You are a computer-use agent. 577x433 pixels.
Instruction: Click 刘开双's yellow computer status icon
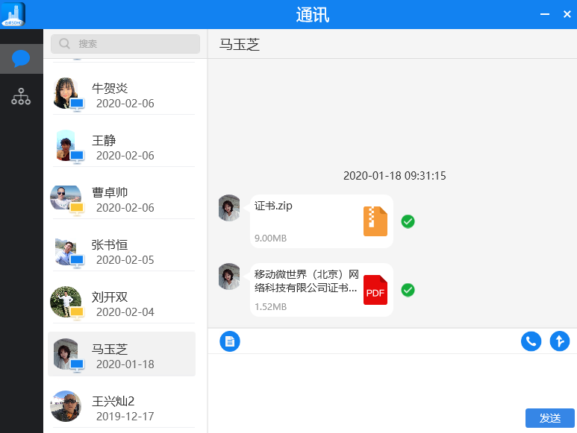[x=77, y=313]
